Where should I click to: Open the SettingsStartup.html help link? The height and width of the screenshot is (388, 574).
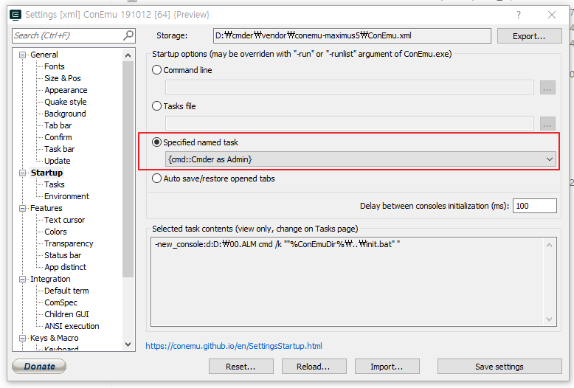234,346
